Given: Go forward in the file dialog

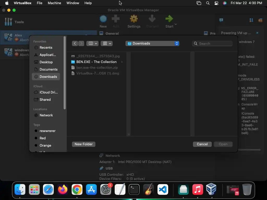Looking at the screenshot, I should tap(81, 43).
